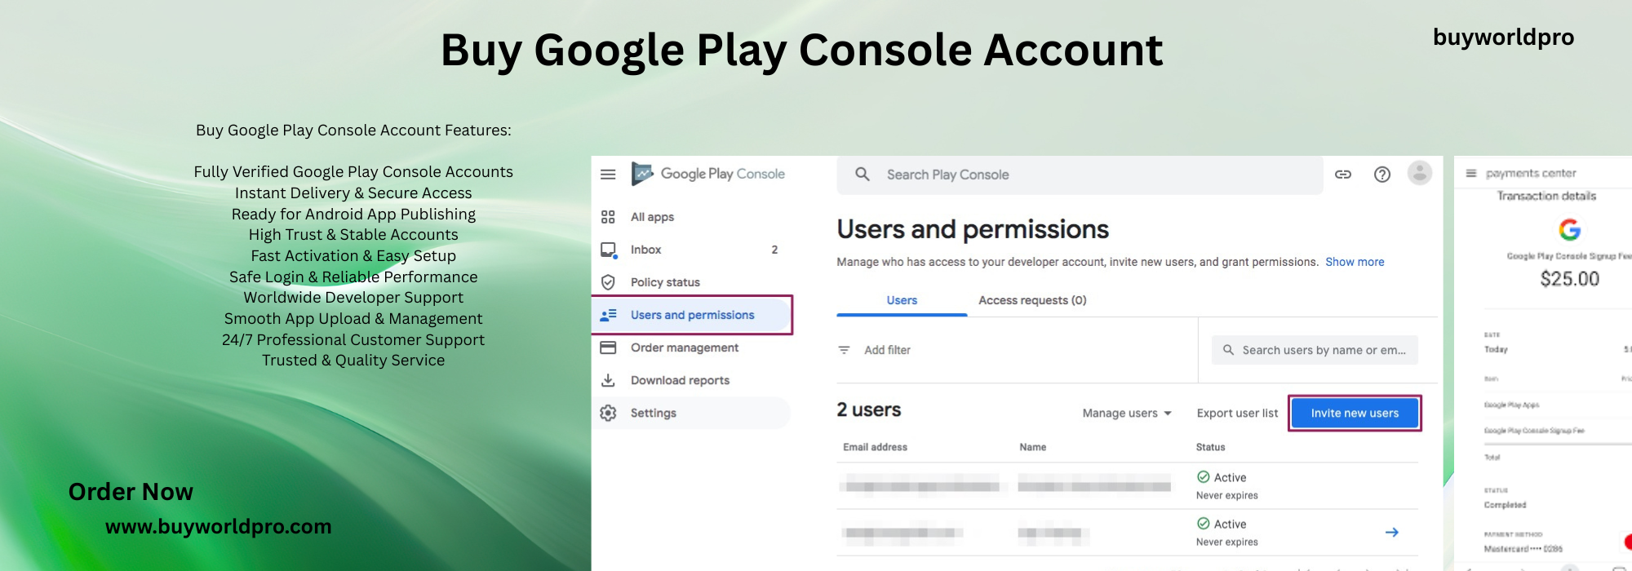The image size is (1632, 571).
Task: Click the blurred email in first user row
Action: click(x=920, y=487)
